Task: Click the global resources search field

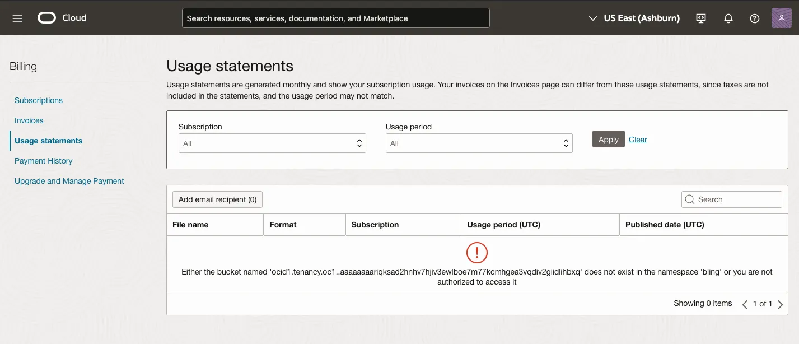Action: click(x=335, y=17)
